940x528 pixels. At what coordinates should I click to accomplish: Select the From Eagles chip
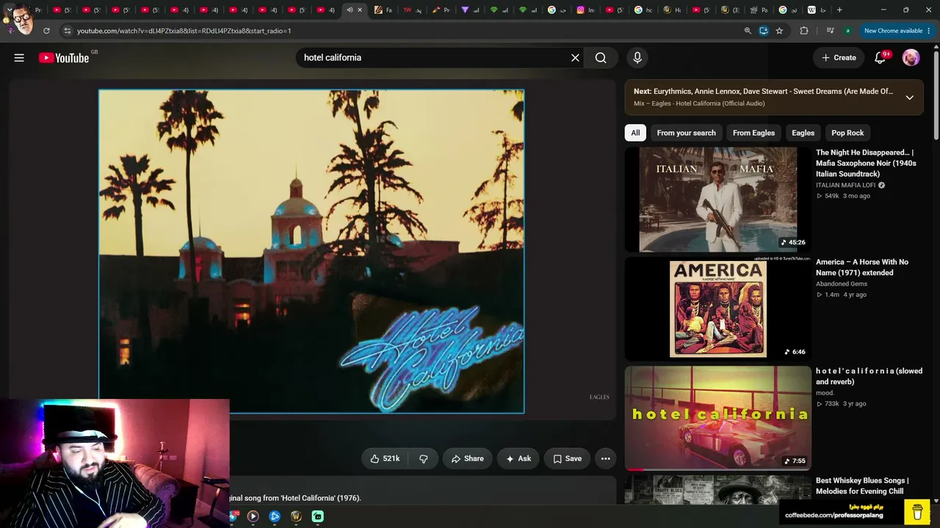coord(753,133)
